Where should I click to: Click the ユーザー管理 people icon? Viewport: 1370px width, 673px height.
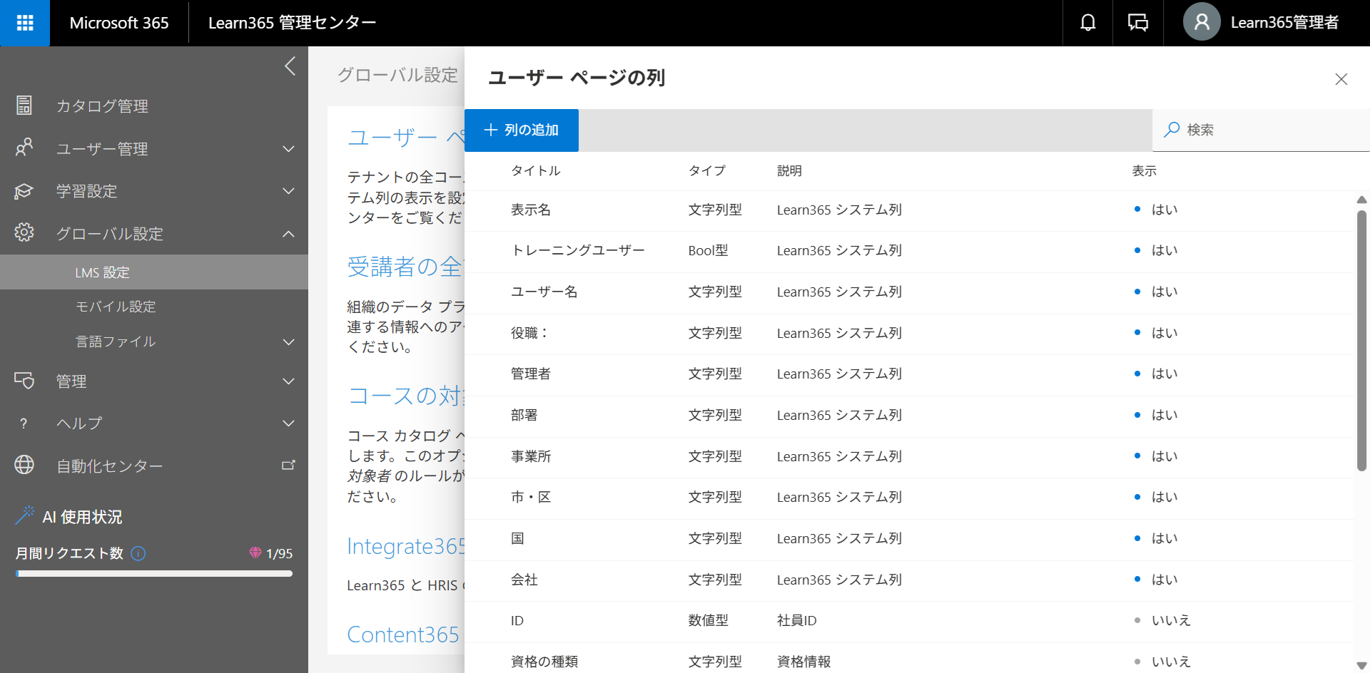pyautogui.click(x=24, y=148)
